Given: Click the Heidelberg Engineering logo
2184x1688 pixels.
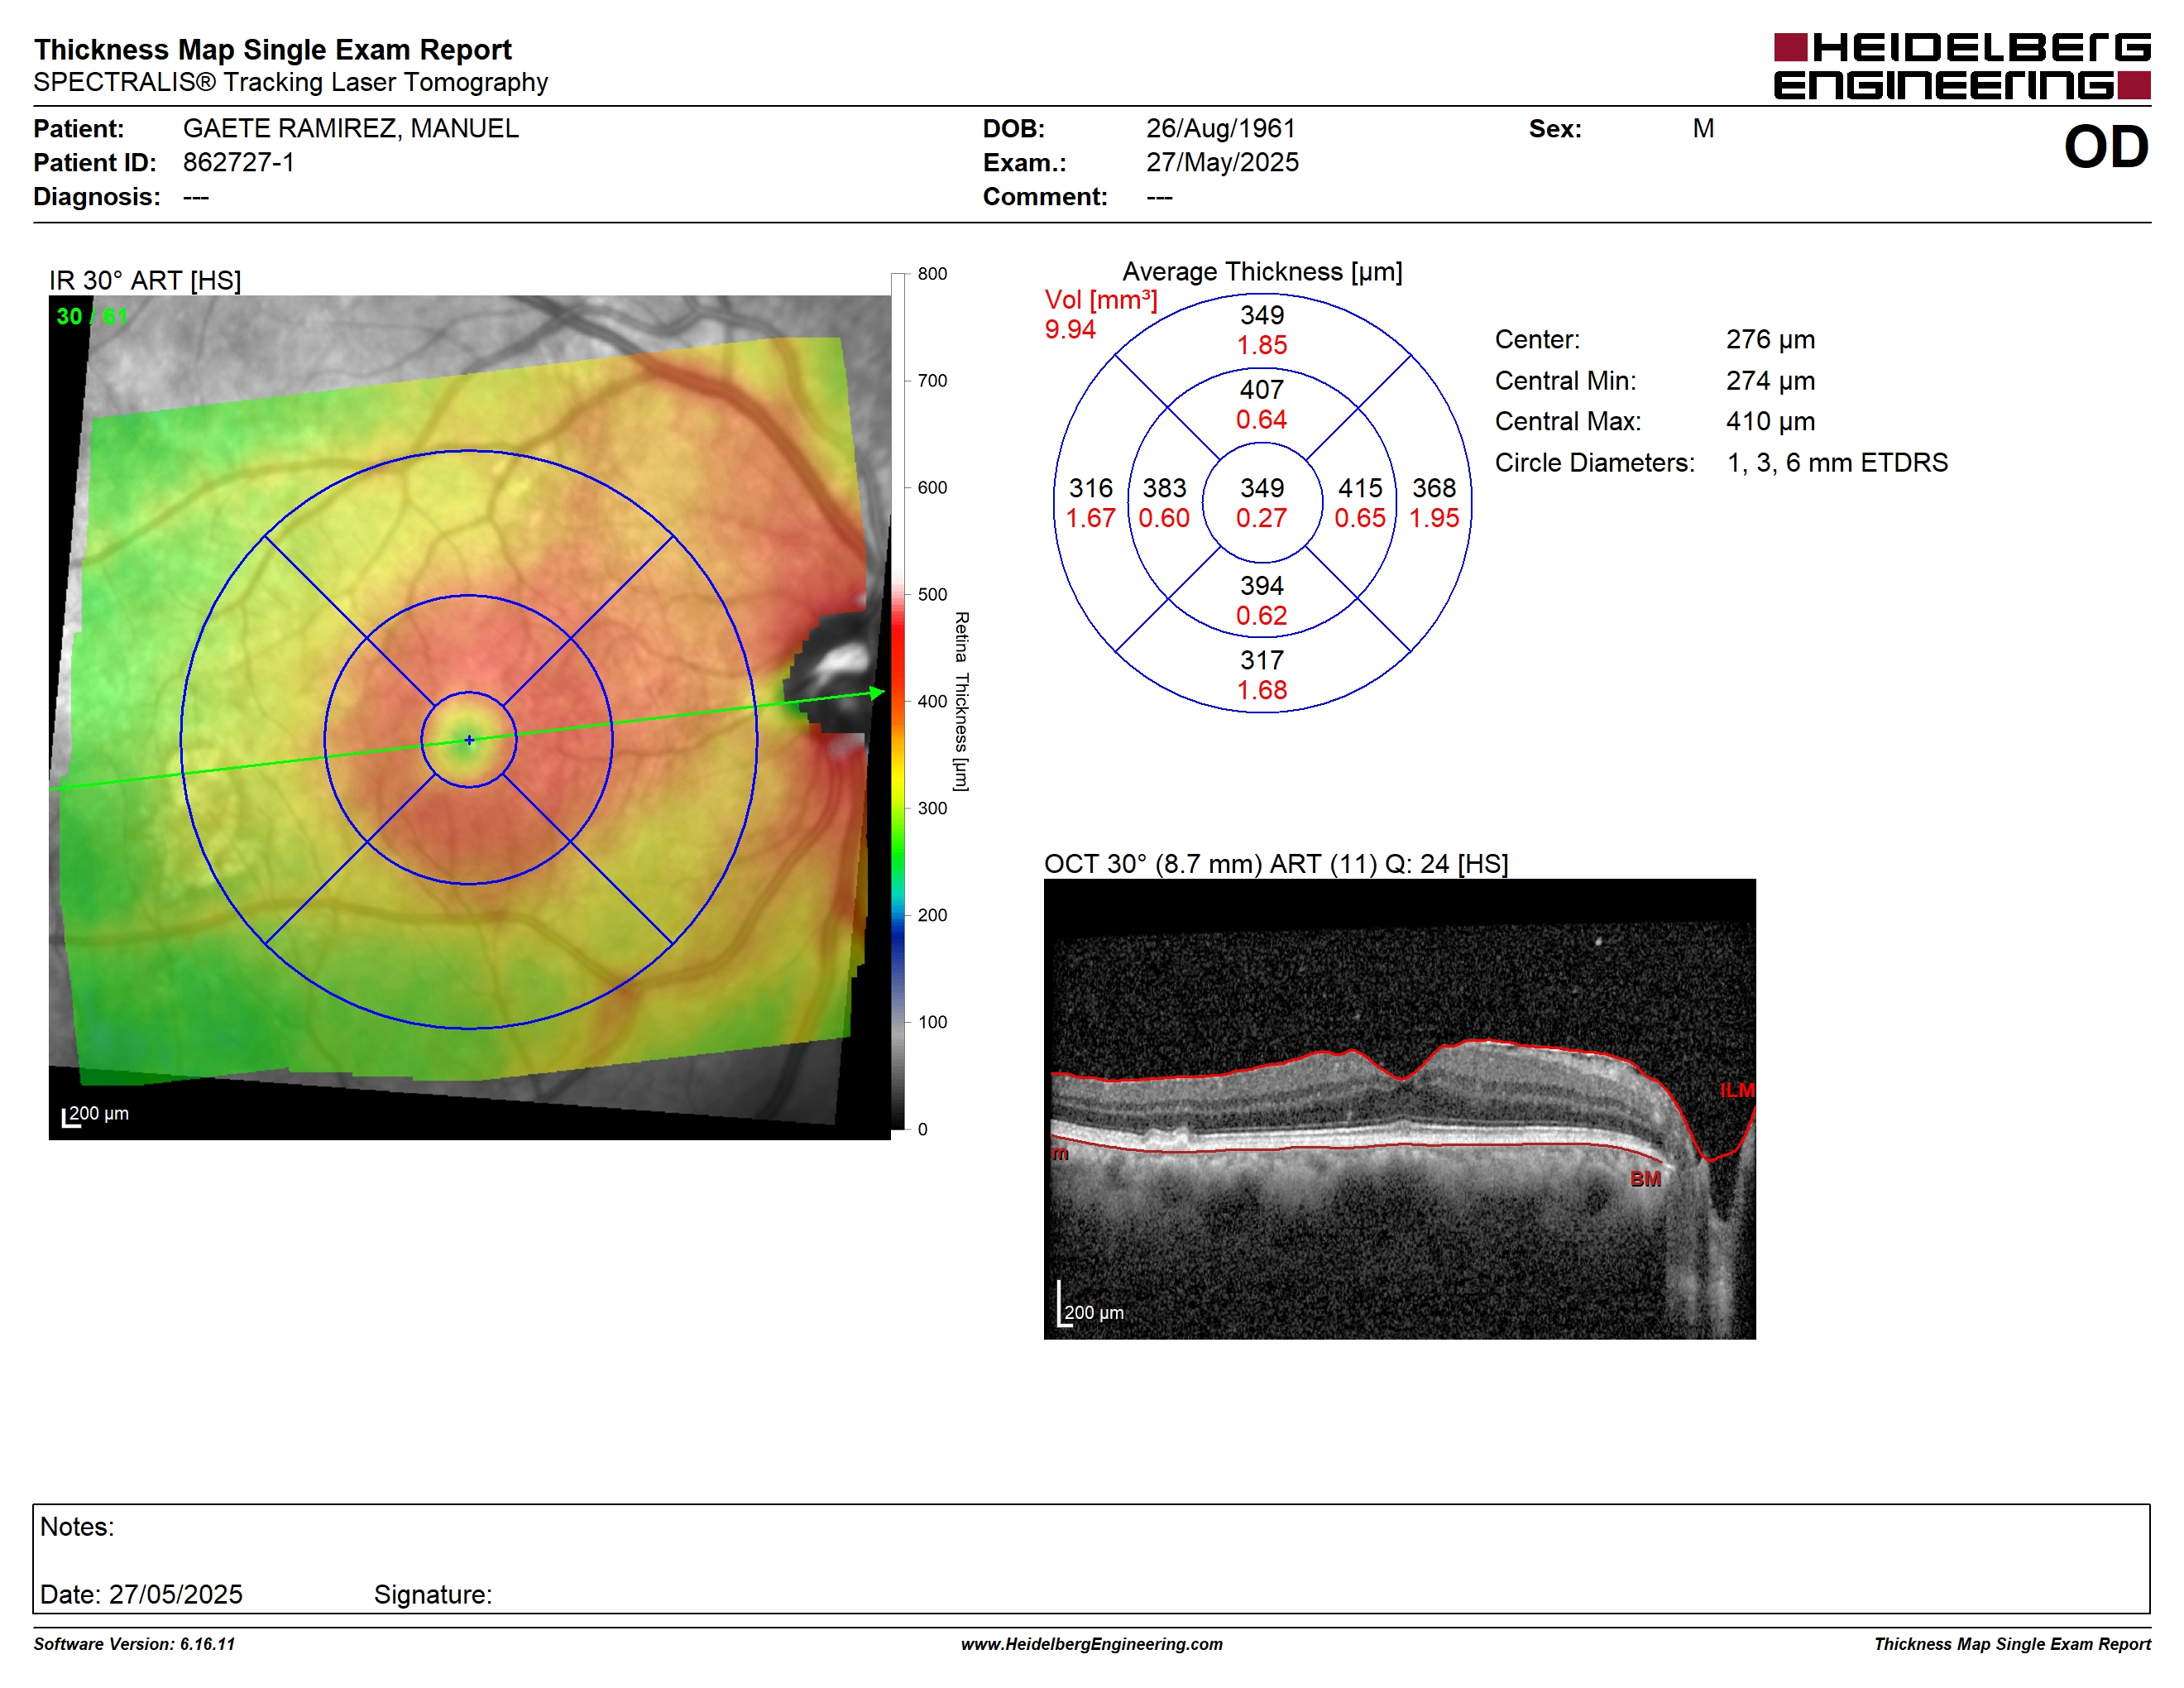Looking at the screenshot, I should [1961, 66].
